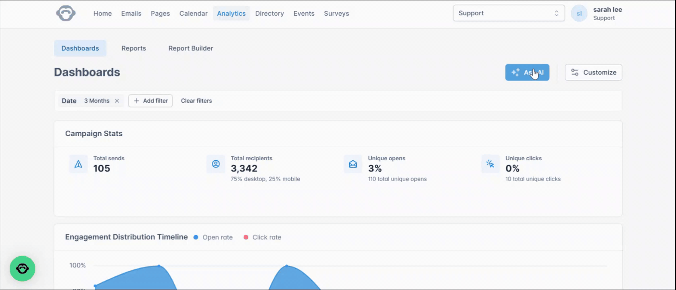Open the Report Builder tab
Viewport: 676px width, 290px height.
point(191,48)
